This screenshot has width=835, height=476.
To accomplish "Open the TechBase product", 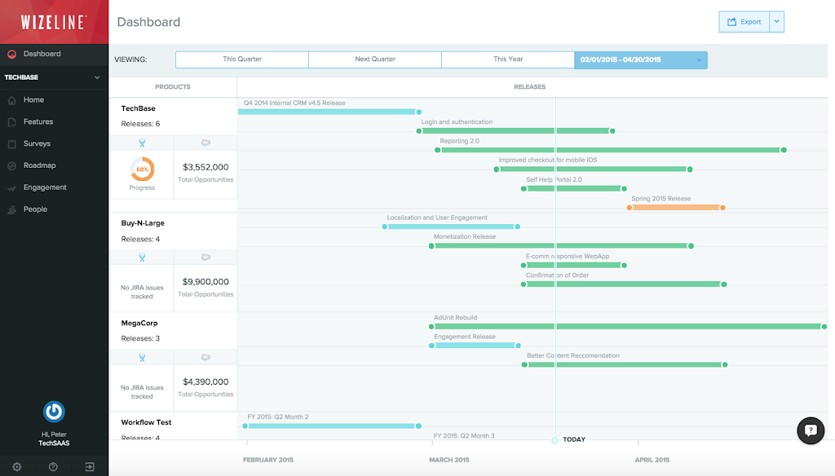I will pyautogui.click(x=138, y=108).
